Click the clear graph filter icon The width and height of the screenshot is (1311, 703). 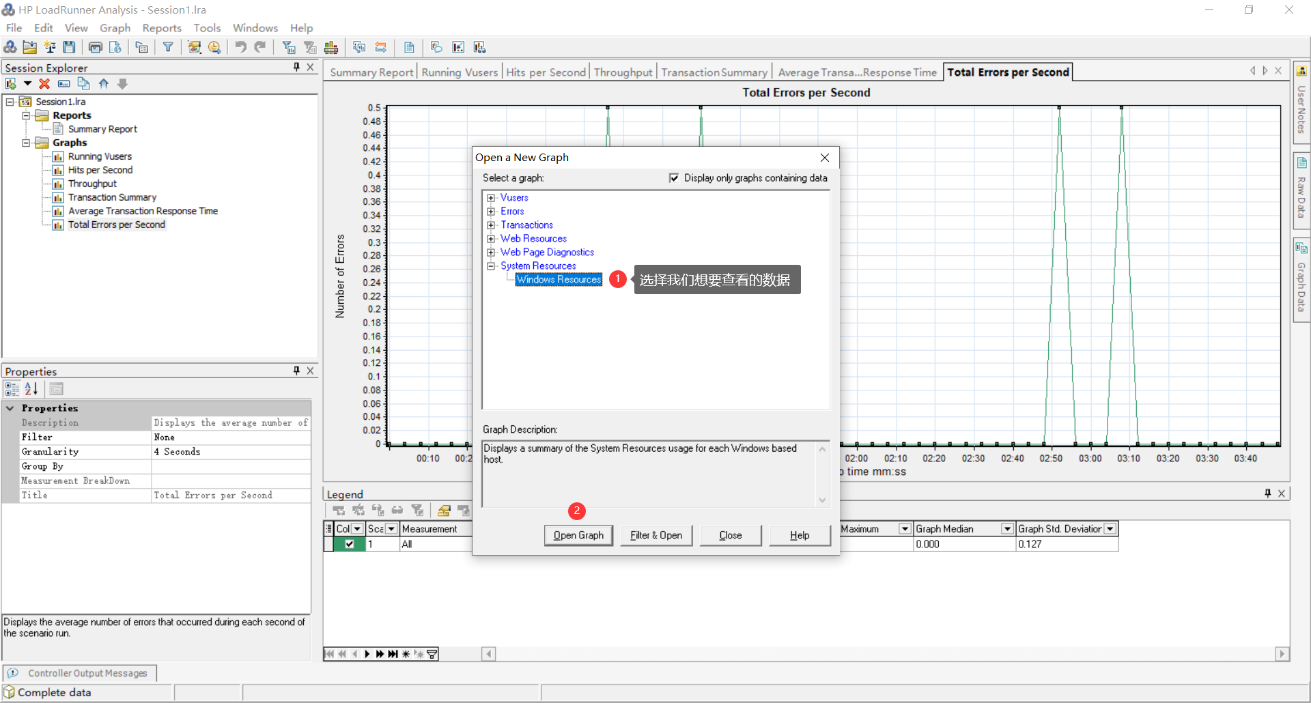coord(311,47)
